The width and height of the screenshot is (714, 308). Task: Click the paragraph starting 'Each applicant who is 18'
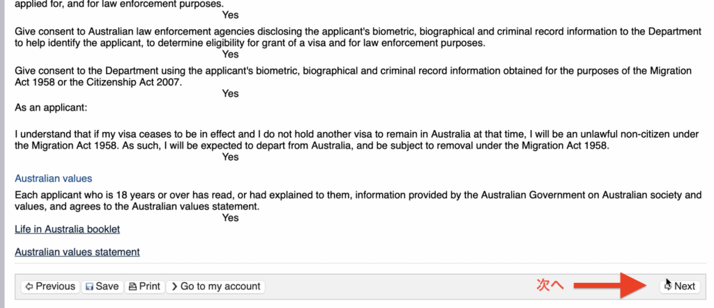pos(357,201)
